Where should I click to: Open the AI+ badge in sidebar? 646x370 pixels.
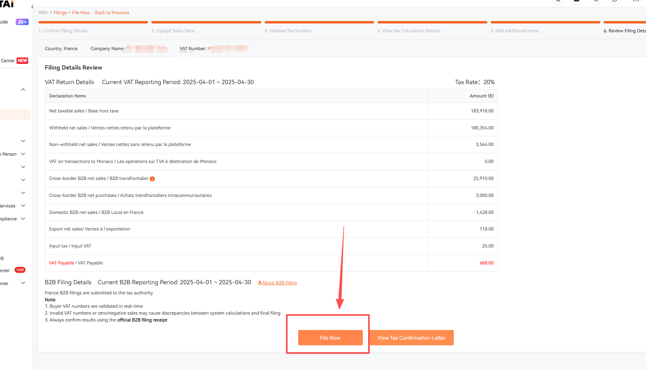point(22,22)
